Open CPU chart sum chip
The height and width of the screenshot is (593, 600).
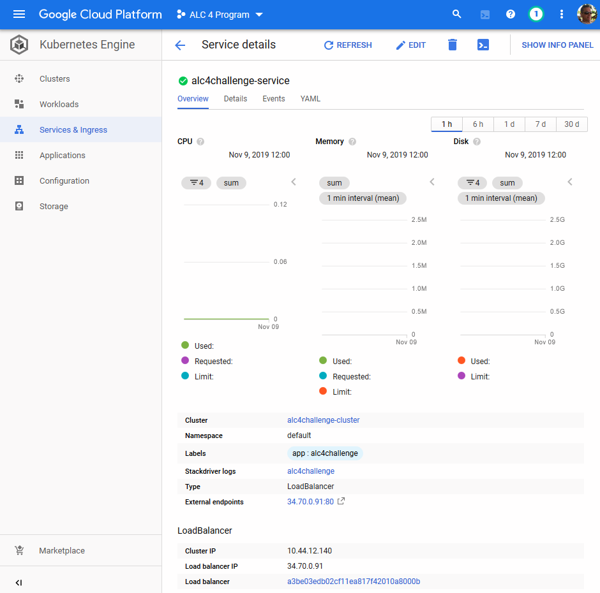(231, 183)
